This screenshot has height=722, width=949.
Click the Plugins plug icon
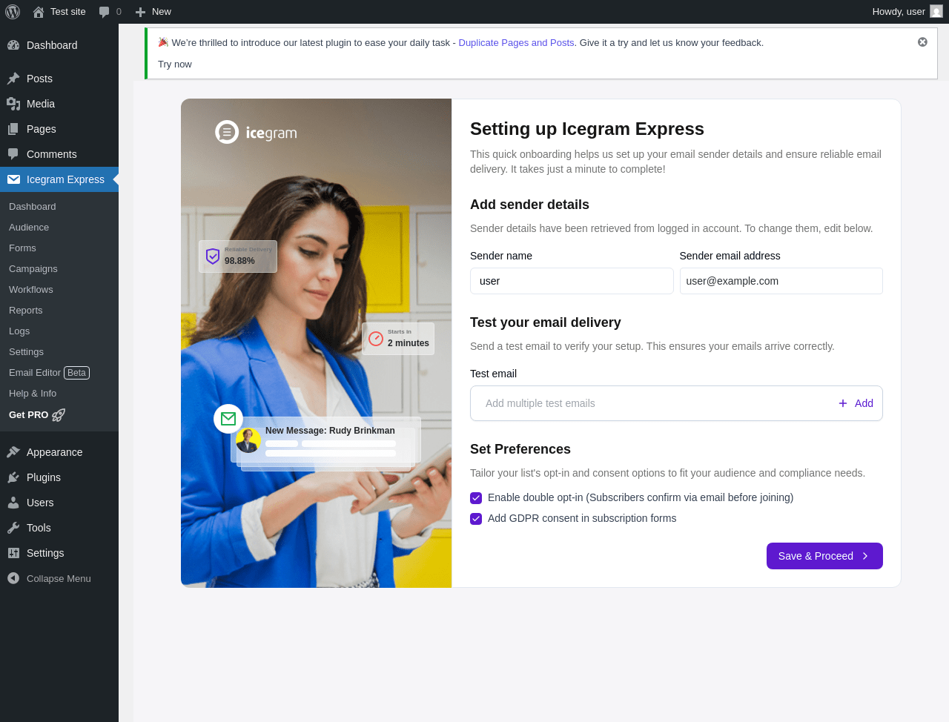pyautogui.click(x=13, y=477)
